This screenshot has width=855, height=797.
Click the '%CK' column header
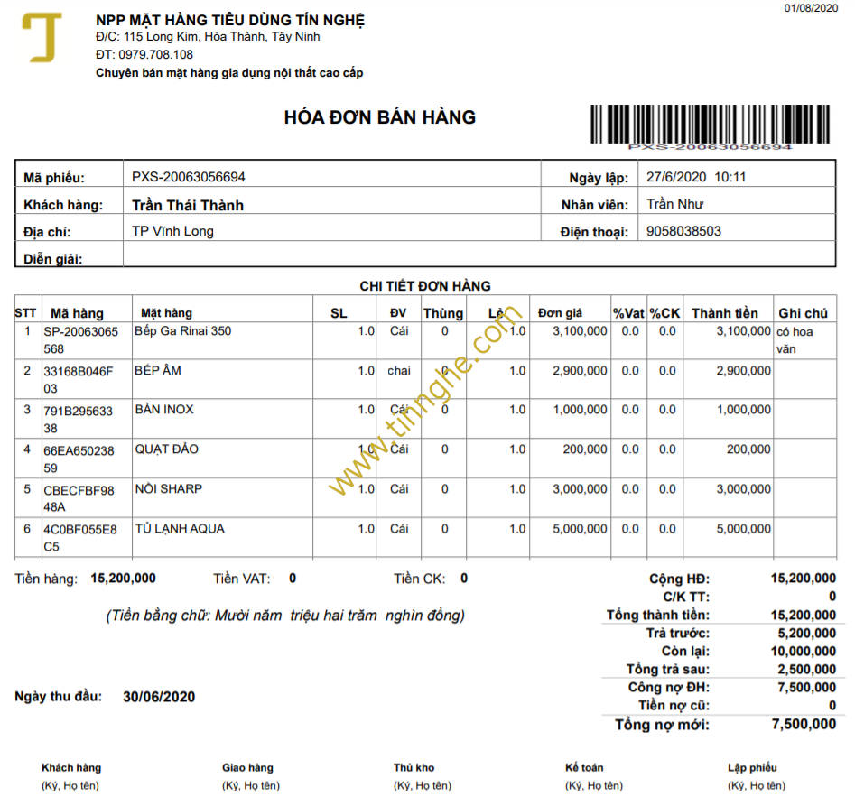click(664, 313)
